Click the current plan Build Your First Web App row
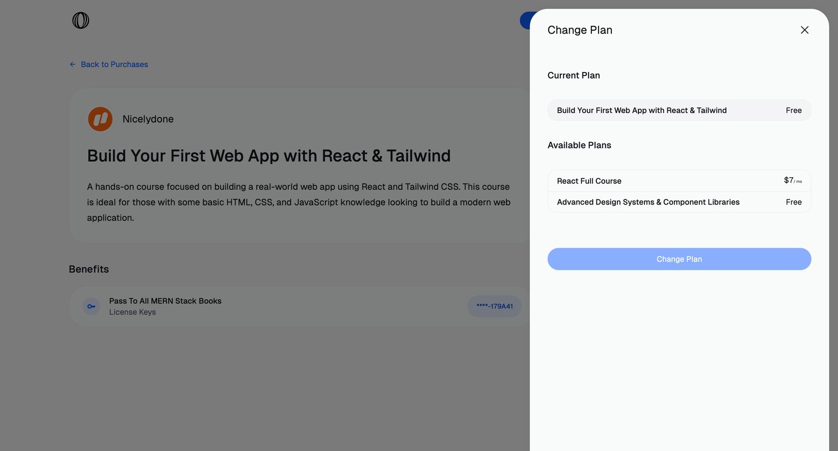Viewport: 838px width, 451px height. 679,110
